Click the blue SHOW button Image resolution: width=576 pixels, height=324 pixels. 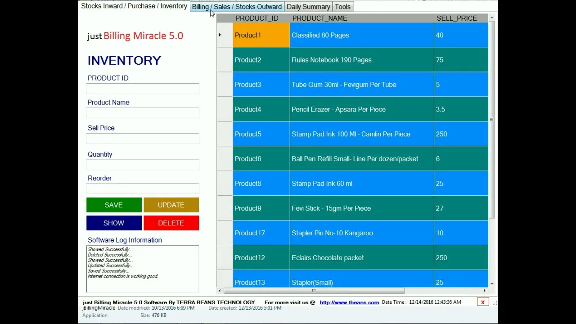point(114,223)
